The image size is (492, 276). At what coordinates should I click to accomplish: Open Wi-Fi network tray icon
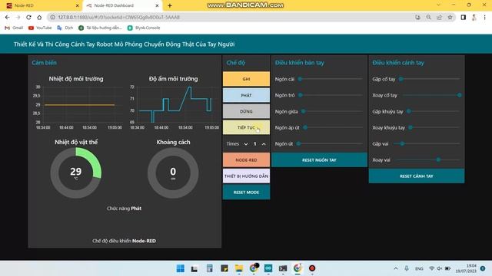[x=432, y=268]
